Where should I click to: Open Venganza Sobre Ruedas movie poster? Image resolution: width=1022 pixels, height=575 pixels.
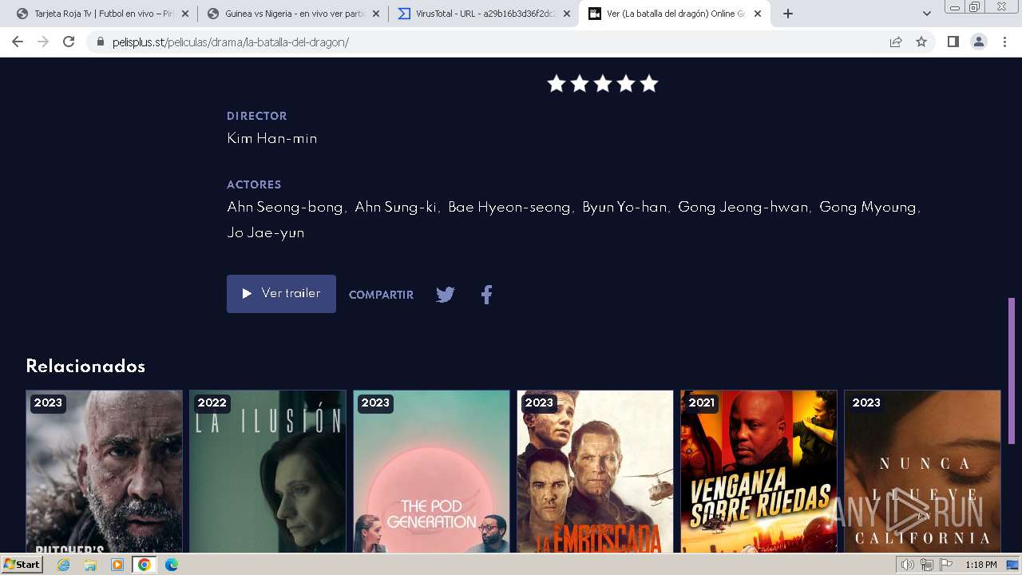(759, 471)
